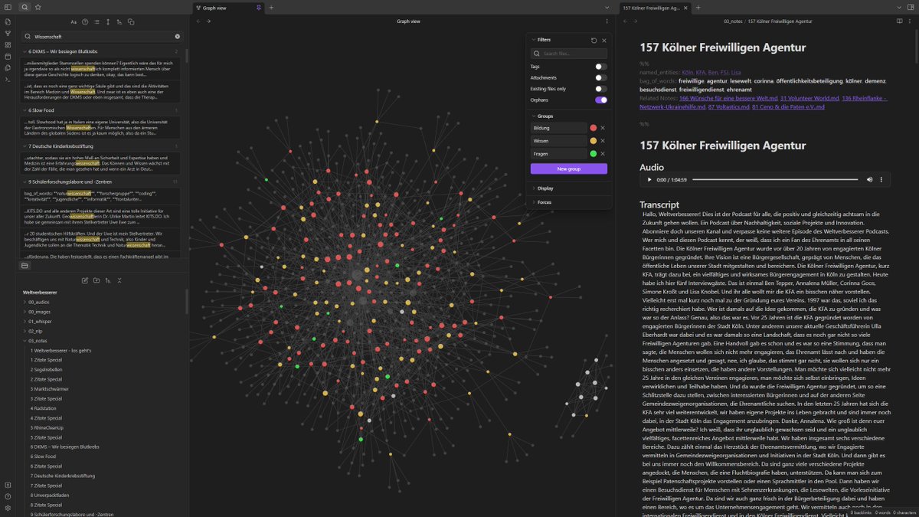This screenshot has height=517, width=919.
Task: Toggle show more context in search
Action: 108,22
